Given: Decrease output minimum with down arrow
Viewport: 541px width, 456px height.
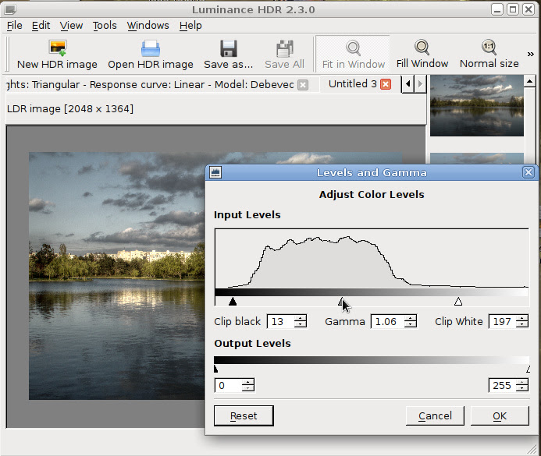Looking at the screenshot, I should (247, 388).
